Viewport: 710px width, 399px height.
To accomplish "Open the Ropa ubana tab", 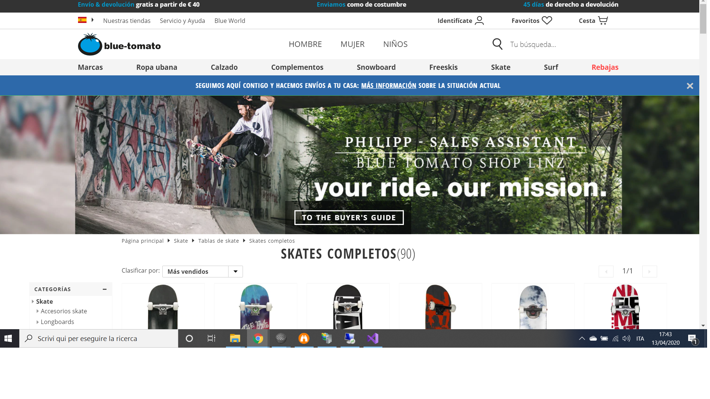I will point(157,67).
